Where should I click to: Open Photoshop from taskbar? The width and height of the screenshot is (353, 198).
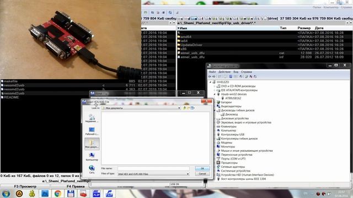[x=45, y=194]
